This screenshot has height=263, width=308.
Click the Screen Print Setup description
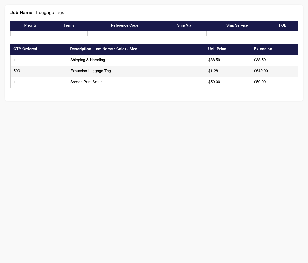(86, 82)
